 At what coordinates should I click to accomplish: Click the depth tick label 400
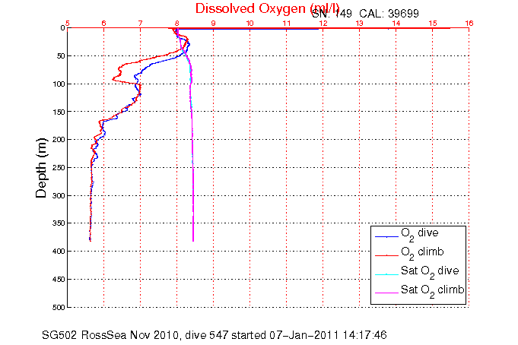coord(59,252)
